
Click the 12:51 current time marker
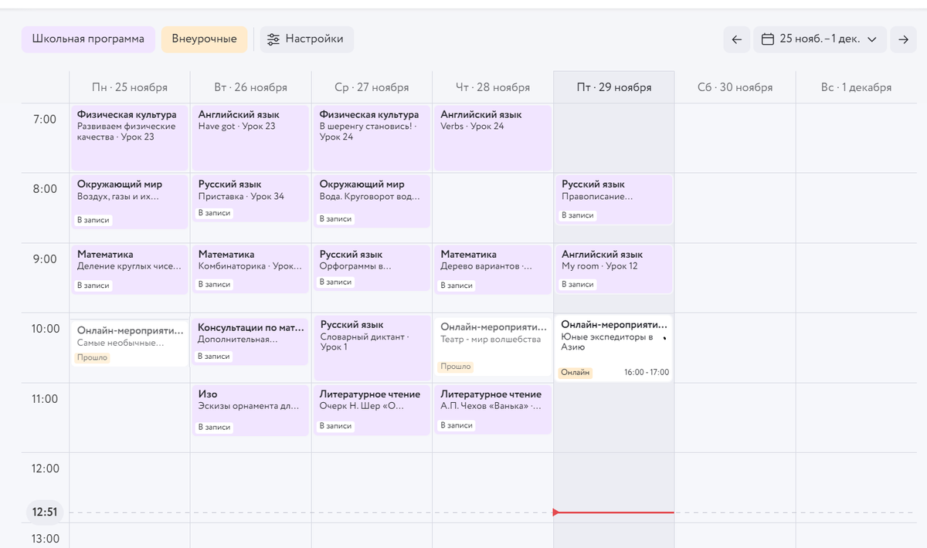(x=46, y=512)
